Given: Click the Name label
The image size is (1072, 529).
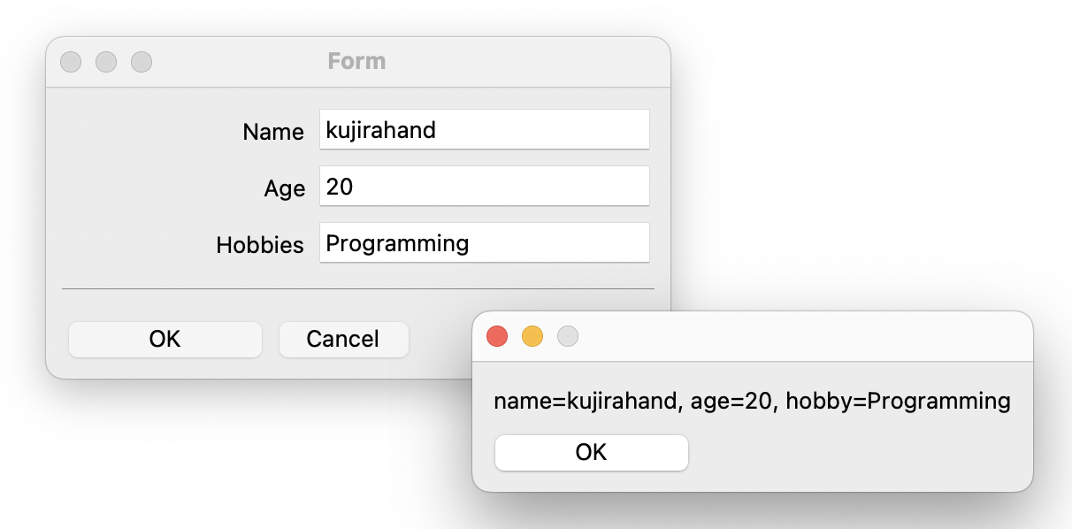Looking at the screenshot, I should (x=273, y=132).
